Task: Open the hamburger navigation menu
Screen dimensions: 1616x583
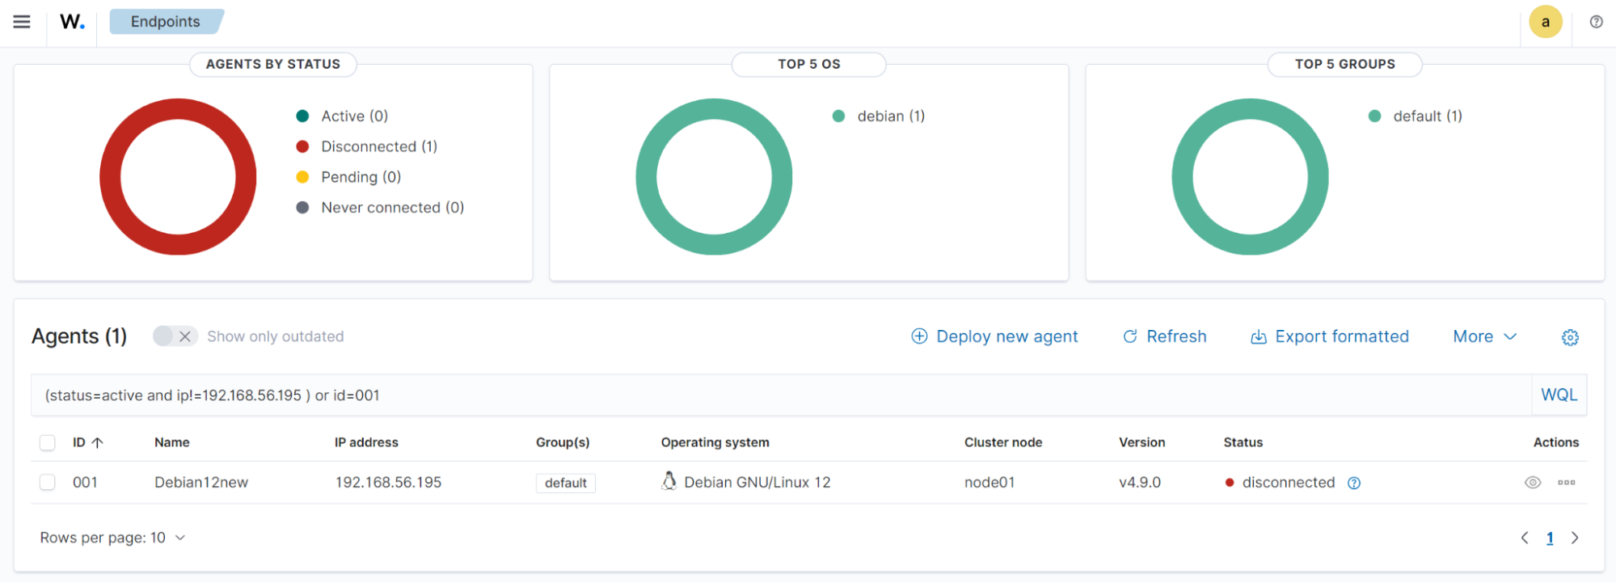Action: coord(22,22)
